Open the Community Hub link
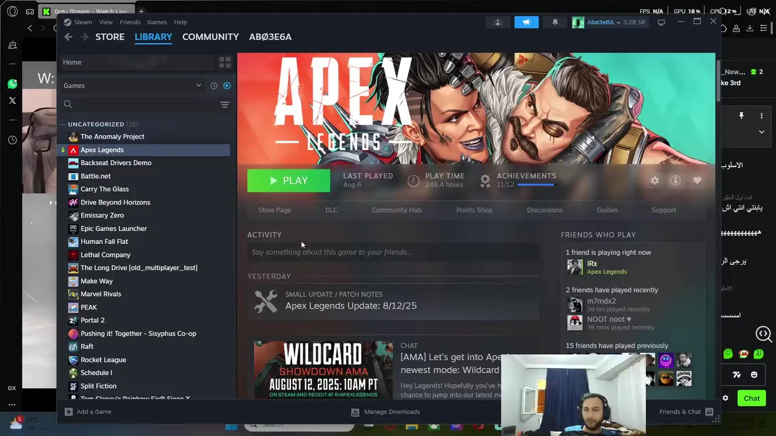 [396, 210]
